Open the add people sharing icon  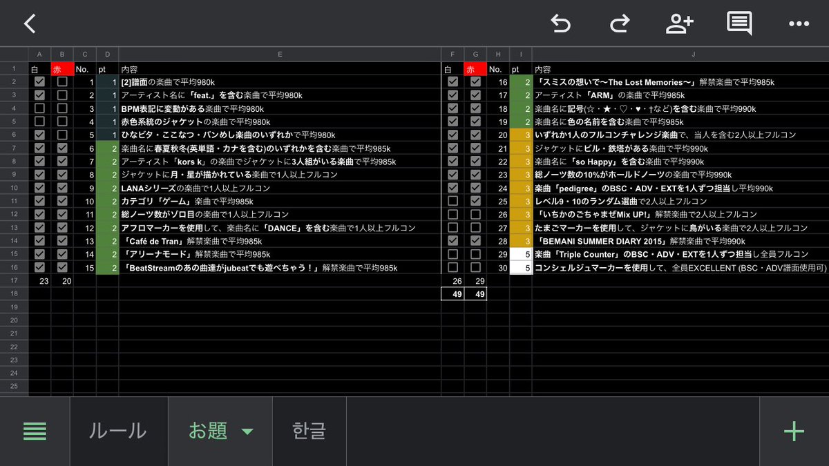(x=679, y=23)
